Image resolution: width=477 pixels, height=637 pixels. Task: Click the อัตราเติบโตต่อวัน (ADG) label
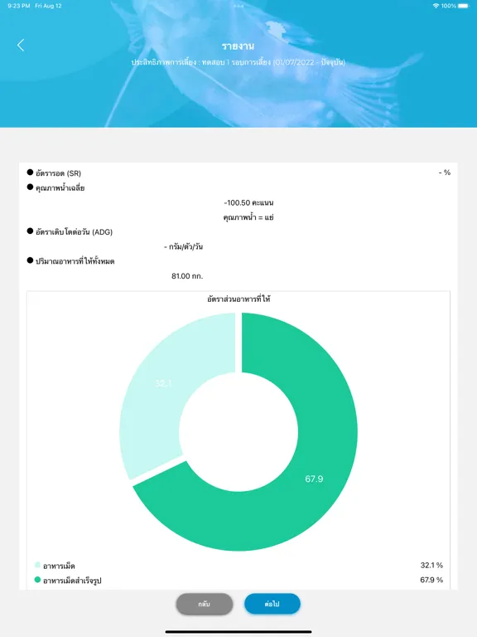click(75, 232)
